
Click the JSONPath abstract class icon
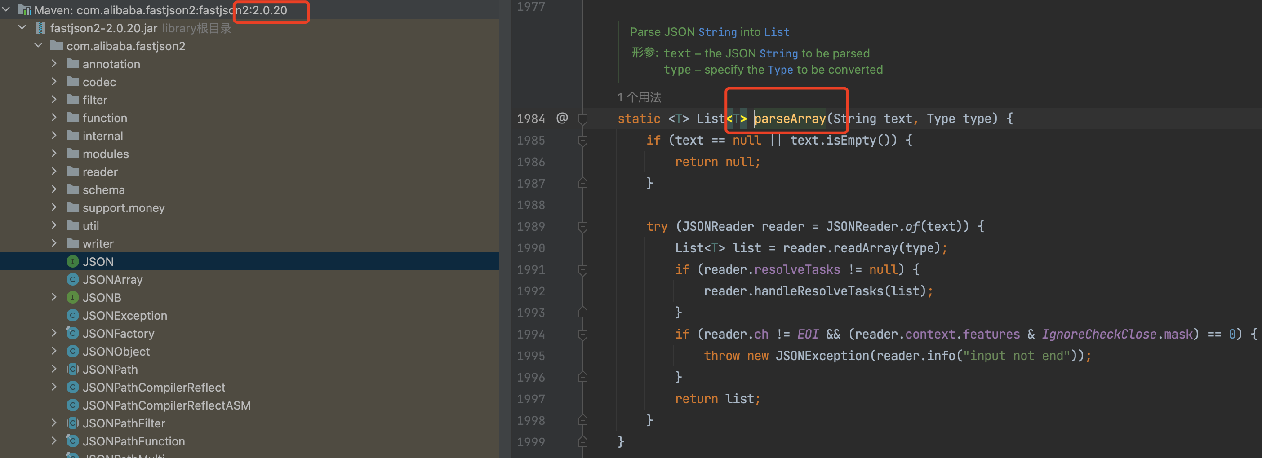click(x=72, y=369)
